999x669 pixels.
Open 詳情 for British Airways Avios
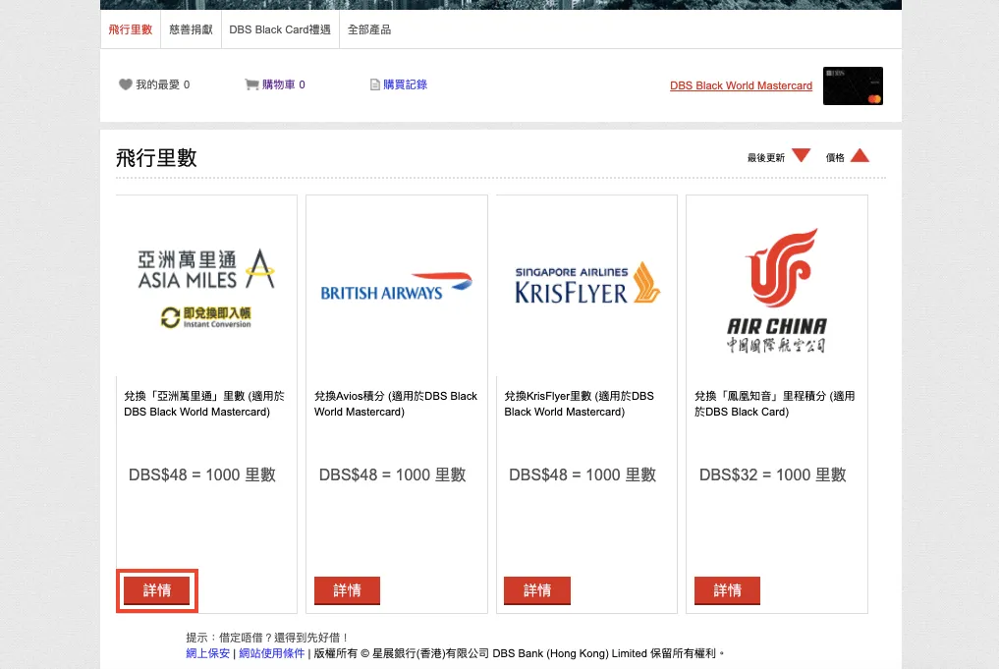tap(347, 590)
